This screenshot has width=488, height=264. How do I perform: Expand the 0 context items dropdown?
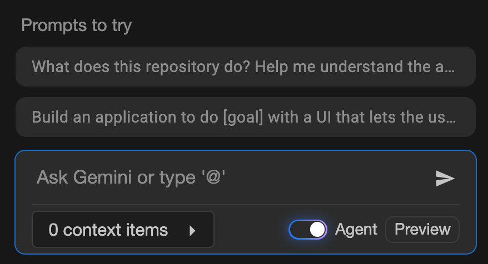coord(123,230)
